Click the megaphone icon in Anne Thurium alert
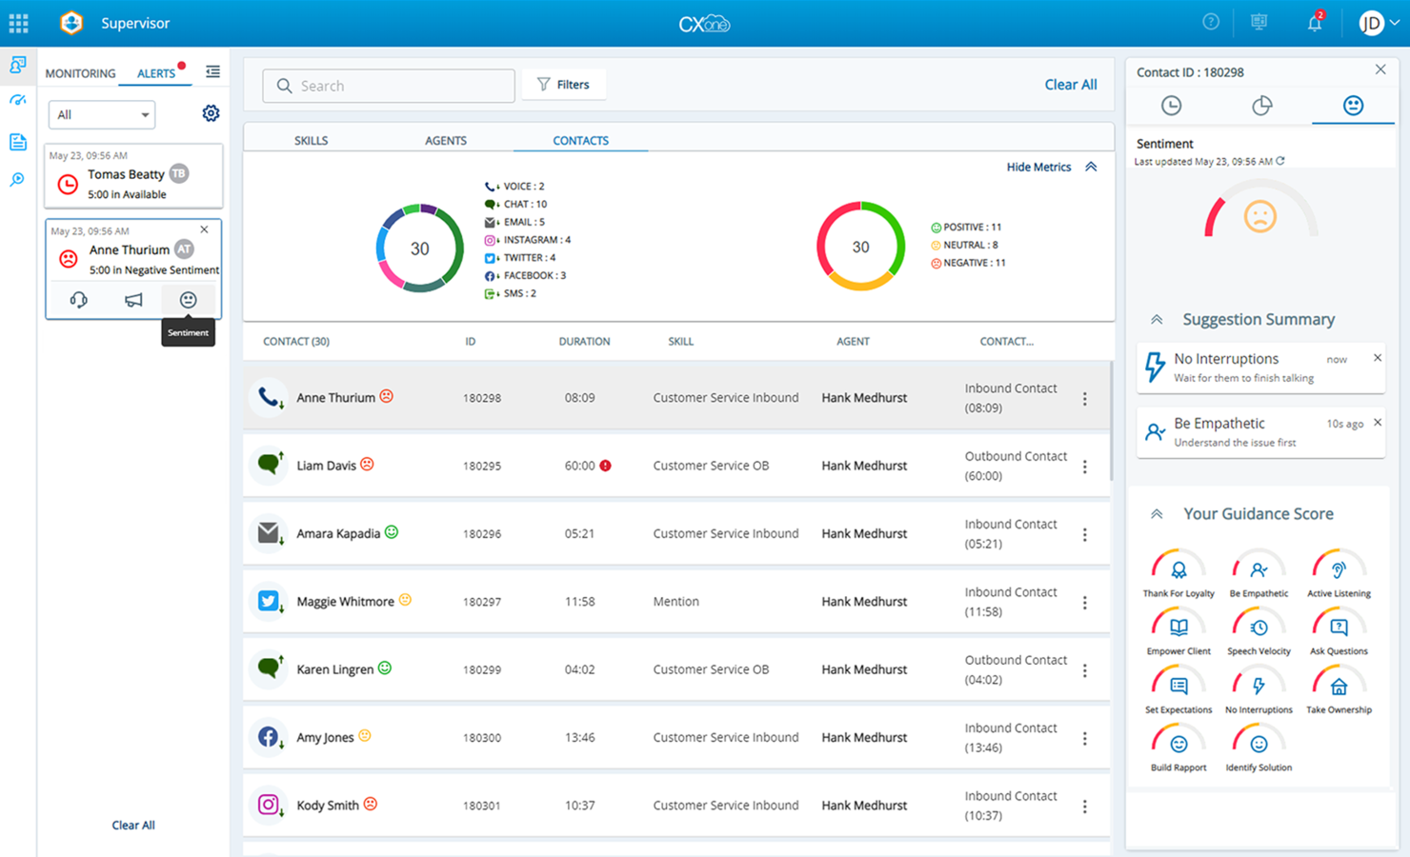 [133, 300]
